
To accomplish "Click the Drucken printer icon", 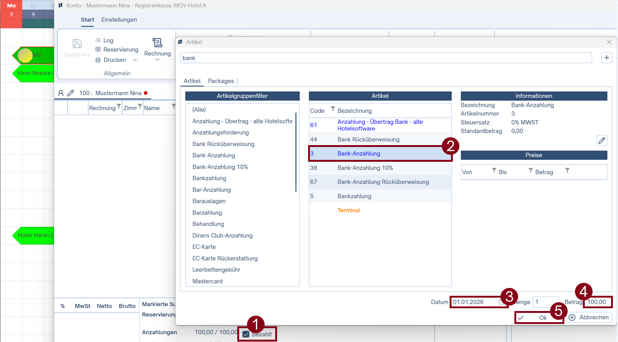I will pos(98,60).
